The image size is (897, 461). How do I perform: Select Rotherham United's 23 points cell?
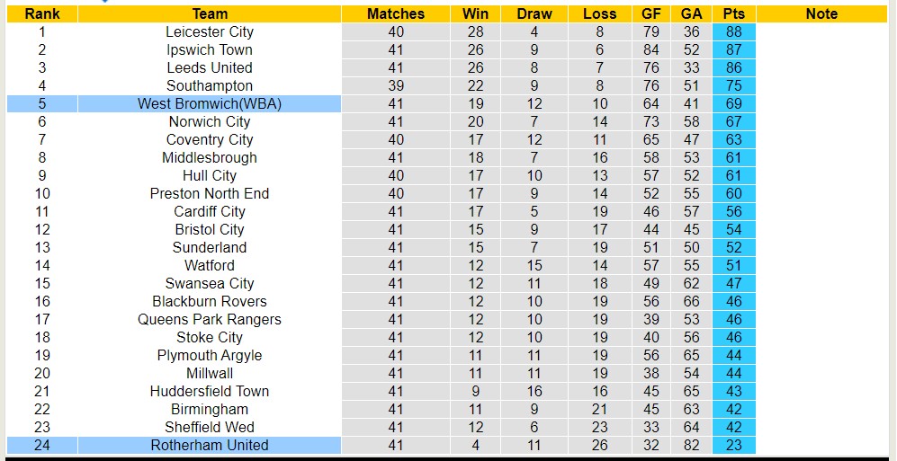(x=733, y=445)
